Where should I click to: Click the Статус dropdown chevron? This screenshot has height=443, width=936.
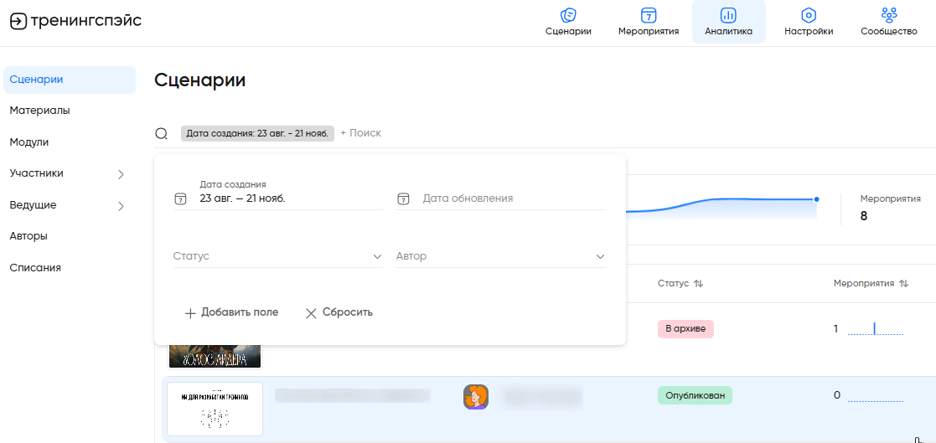377,257
